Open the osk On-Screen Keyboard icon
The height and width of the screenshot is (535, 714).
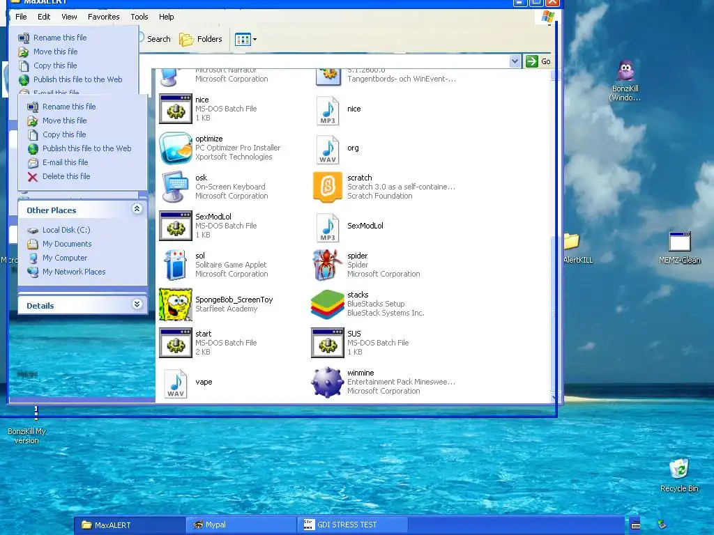tap(175, 187)
